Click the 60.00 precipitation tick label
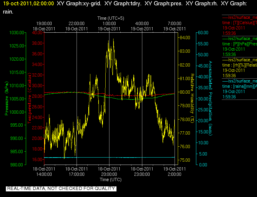 click(203, 33)
